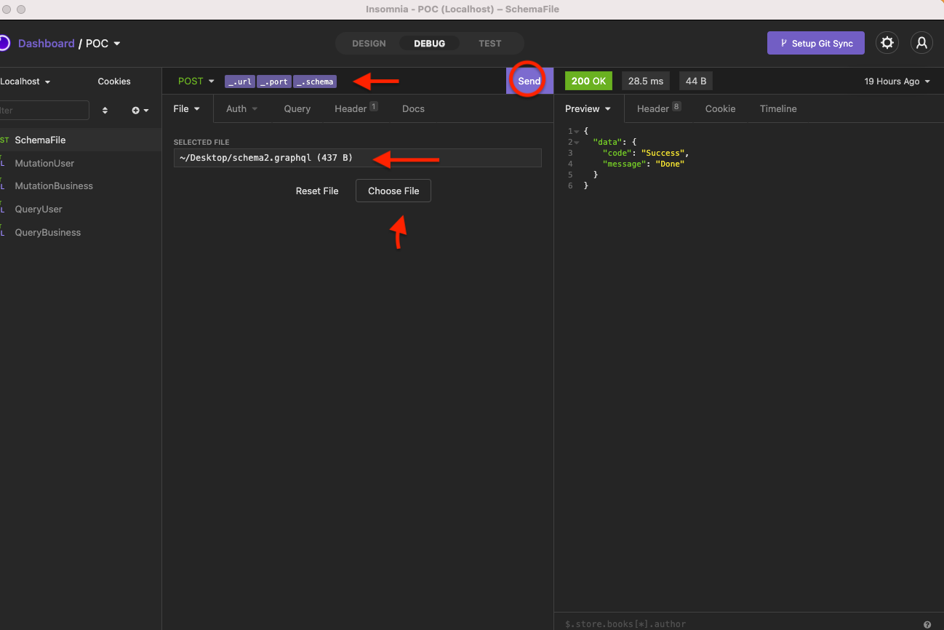Image resolution: width=944 pixels, height=630 pixels.
Task: Click the sidebar sort order icon
Action: (x=105, y=110)
